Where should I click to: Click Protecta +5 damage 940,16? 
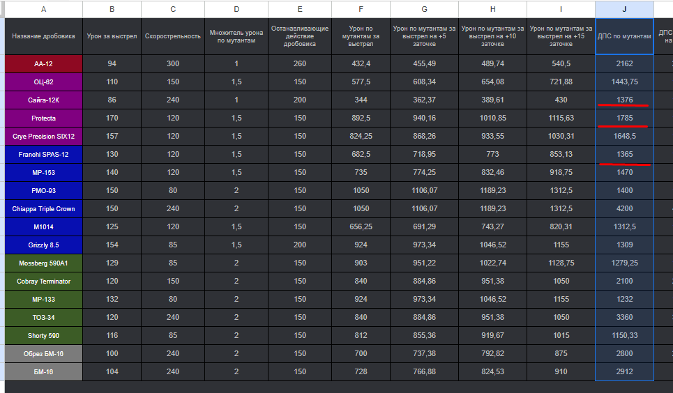(x=424, y=118)
